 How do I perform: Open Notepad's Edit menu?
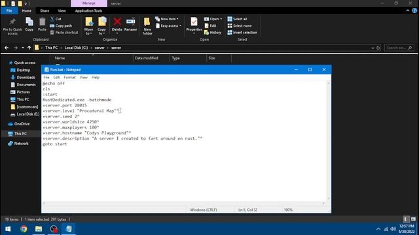click(56, 77)
